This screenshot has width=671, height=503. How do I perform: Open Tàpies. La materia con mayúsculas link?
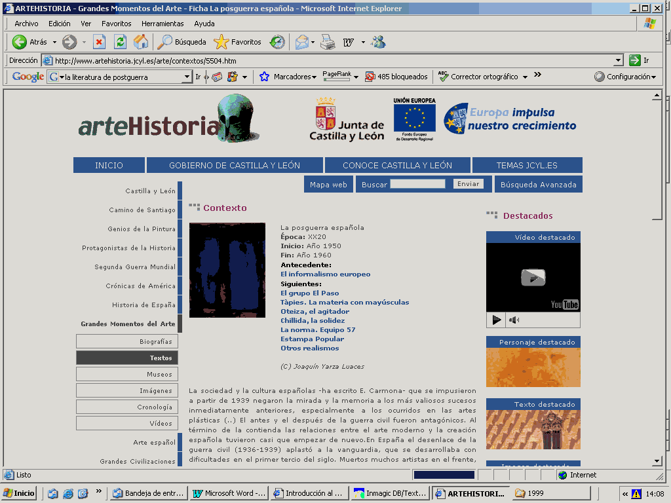click(x=345, y=303)
